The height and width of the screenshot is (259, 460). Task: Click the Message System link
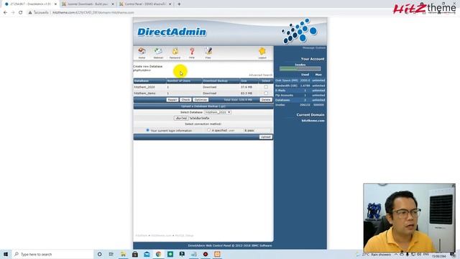click(314, 47)
